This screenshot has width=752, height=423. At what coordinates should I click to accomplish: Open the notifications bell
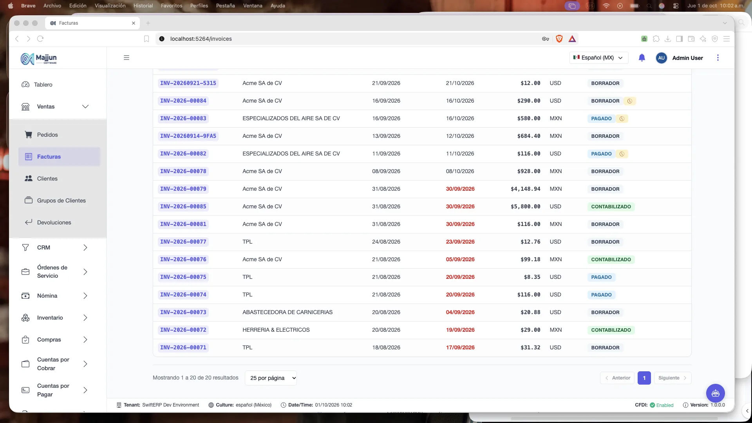[x=642, y=58]
